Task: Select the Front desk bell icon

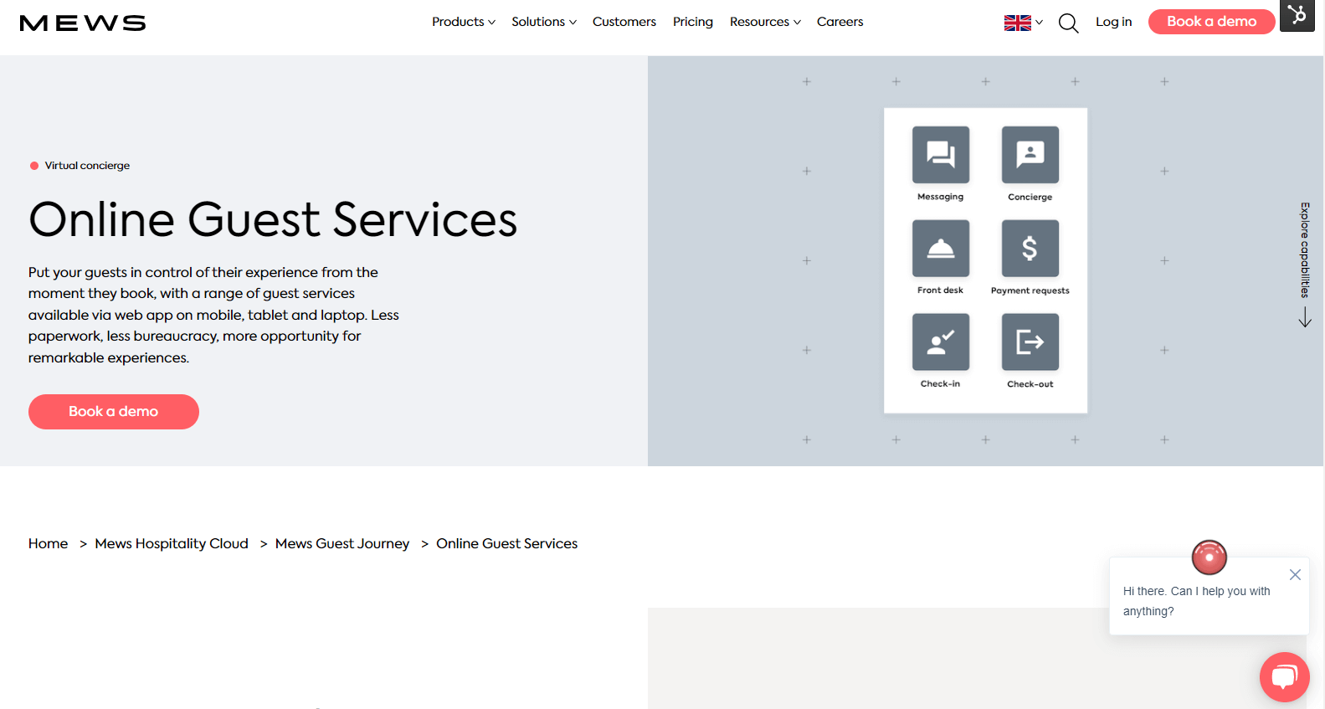Action: (940, 249)
